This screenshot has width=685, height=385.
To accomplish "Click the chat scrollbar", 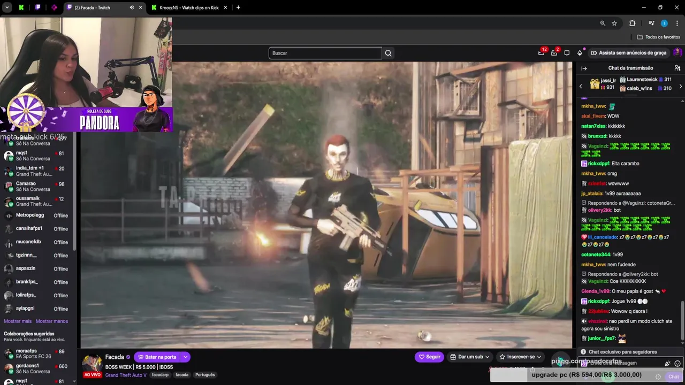I will (682, 320).
